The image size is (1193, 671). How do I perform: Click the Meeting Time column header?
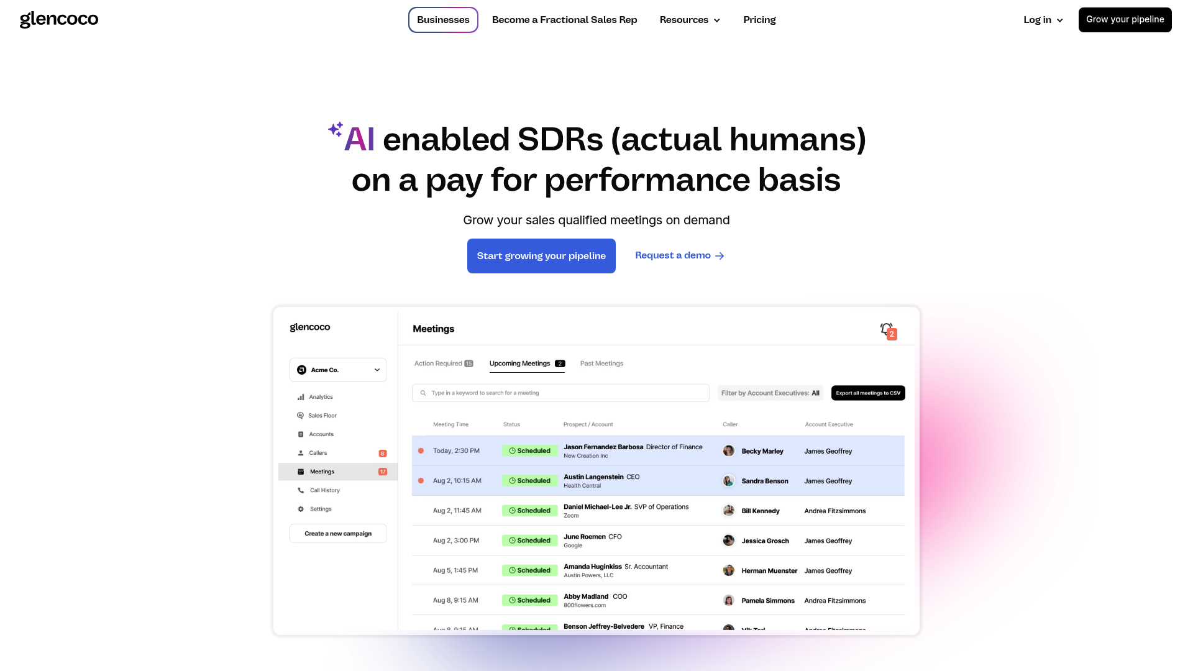click(450, 424)
